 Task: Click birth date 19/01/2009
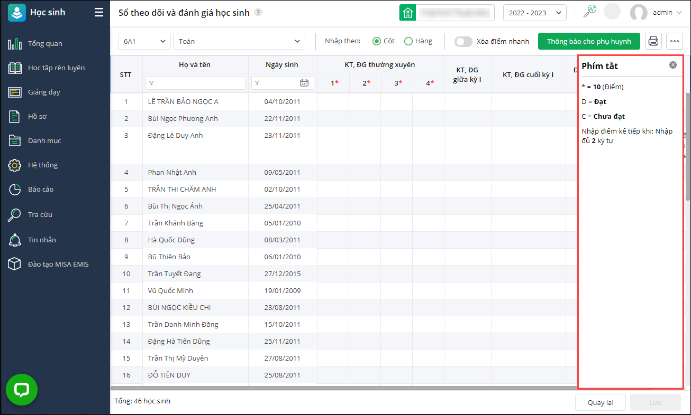click(283, 291)
